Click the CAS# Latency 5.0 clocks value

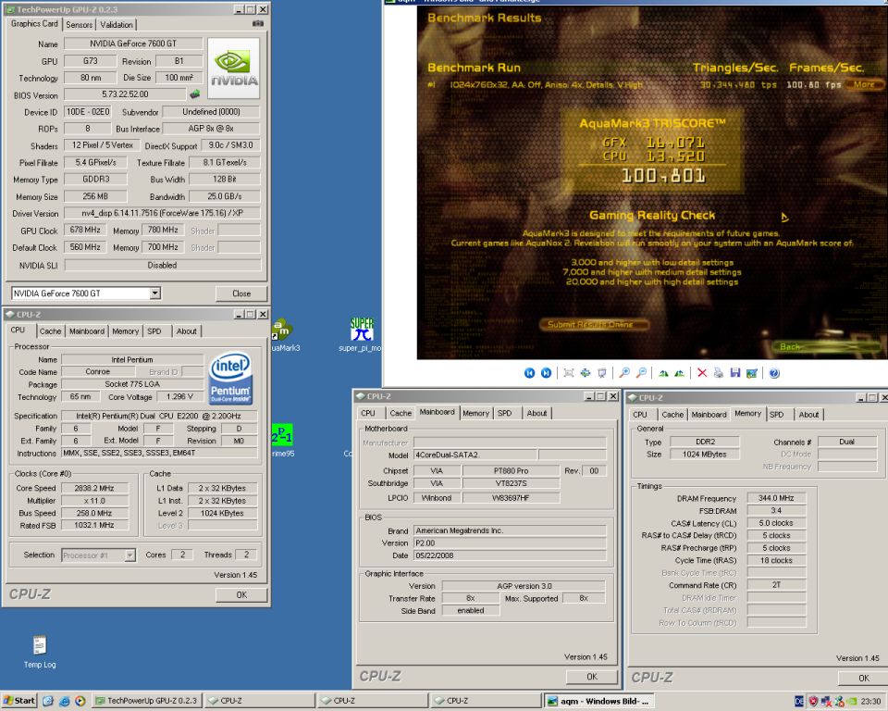[776, 523]
